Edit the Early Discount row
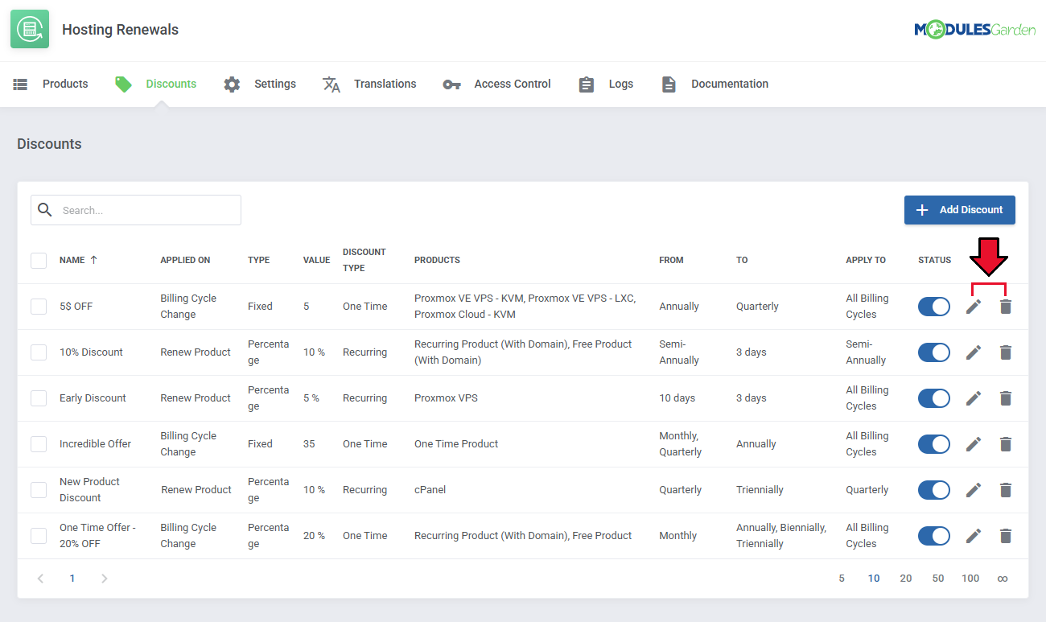Screen dimensions: 1046x622 (x=974, y=398)
